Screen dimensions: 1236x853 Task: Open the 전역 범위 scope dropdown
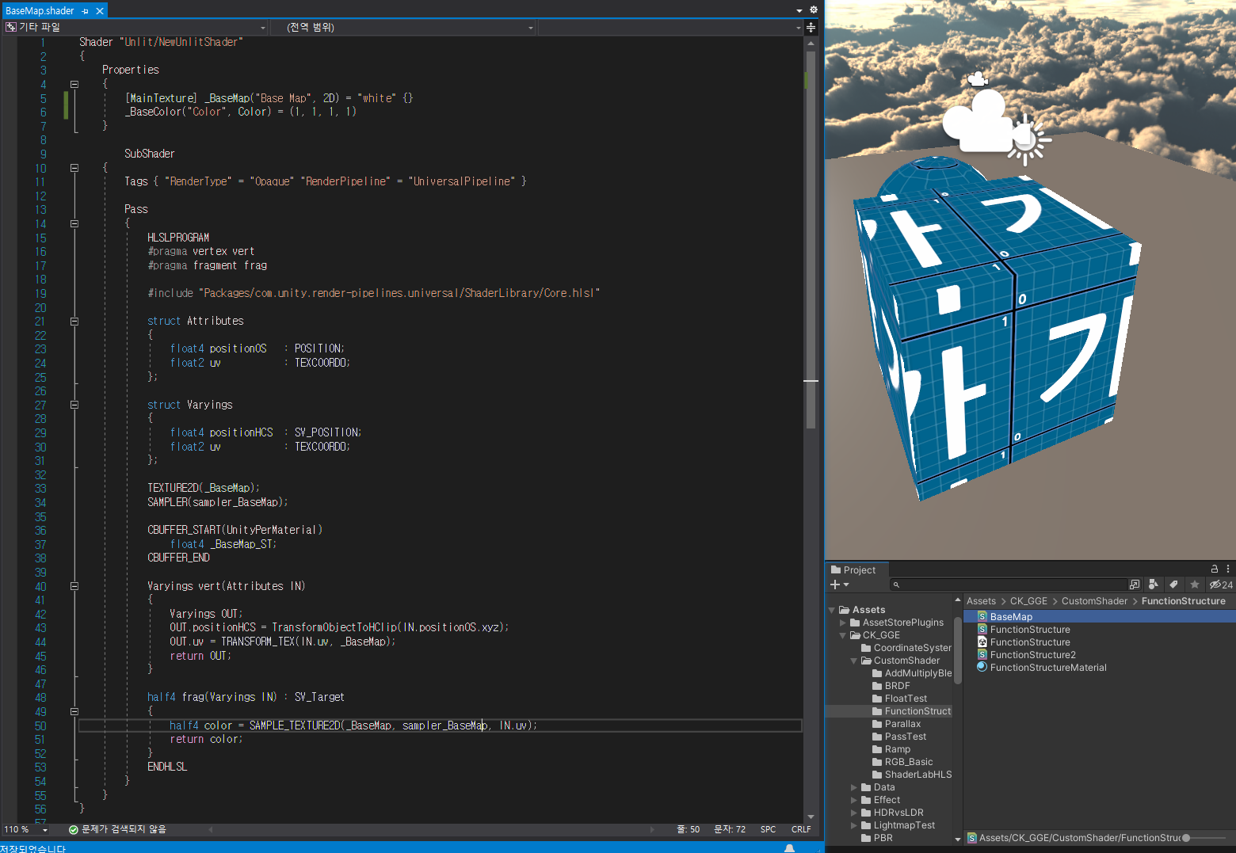403,27
